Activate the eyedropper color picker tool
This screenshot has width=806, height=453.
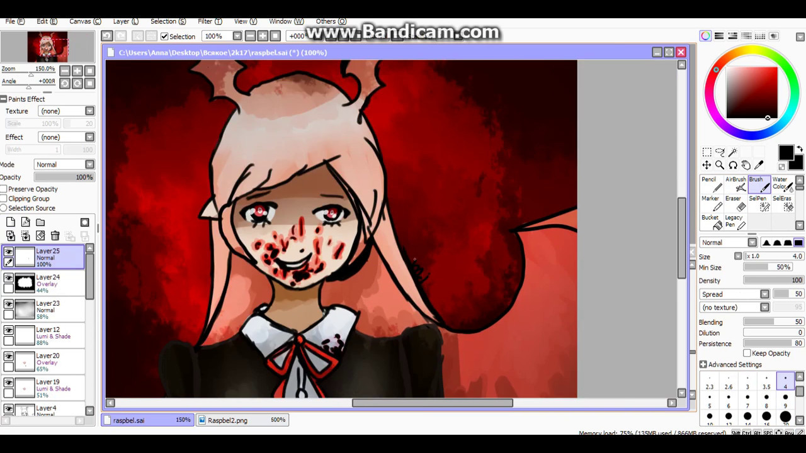[x=759, y=165]
